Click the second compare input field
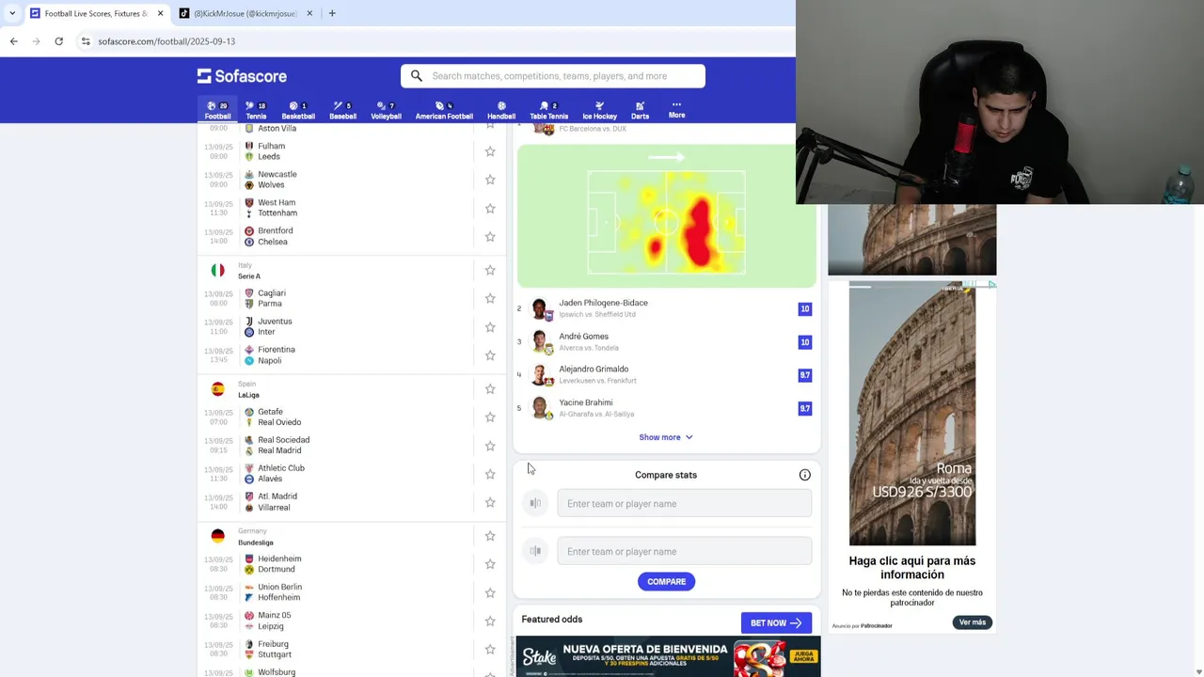Screen dimensions: 1204x677 pos(684,552)
